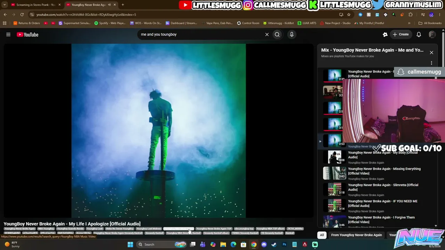Image resolution: width=445 pixels, height=250 pixels.
Task: Play I Forgive Them [Official Audio]
Action: click(377, 222)
